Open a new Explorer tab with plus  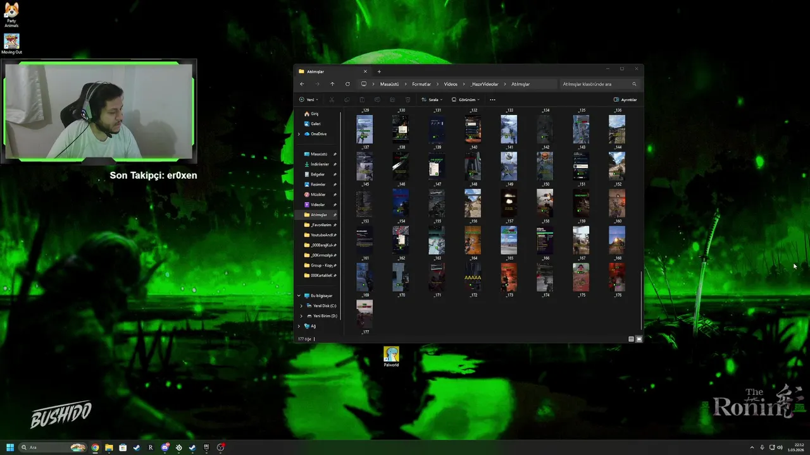379,71
